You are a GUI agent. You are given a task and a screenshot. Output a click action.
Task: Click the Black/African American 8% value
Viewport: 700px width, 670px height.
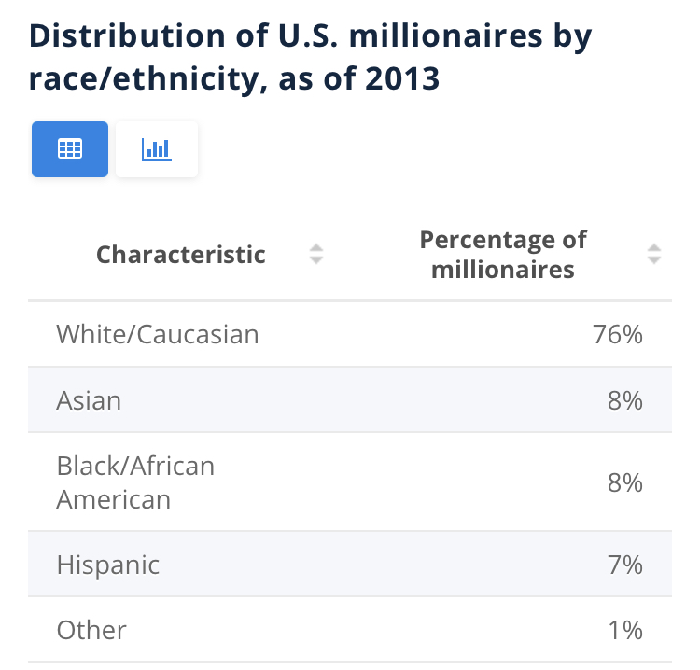(623, 482)
